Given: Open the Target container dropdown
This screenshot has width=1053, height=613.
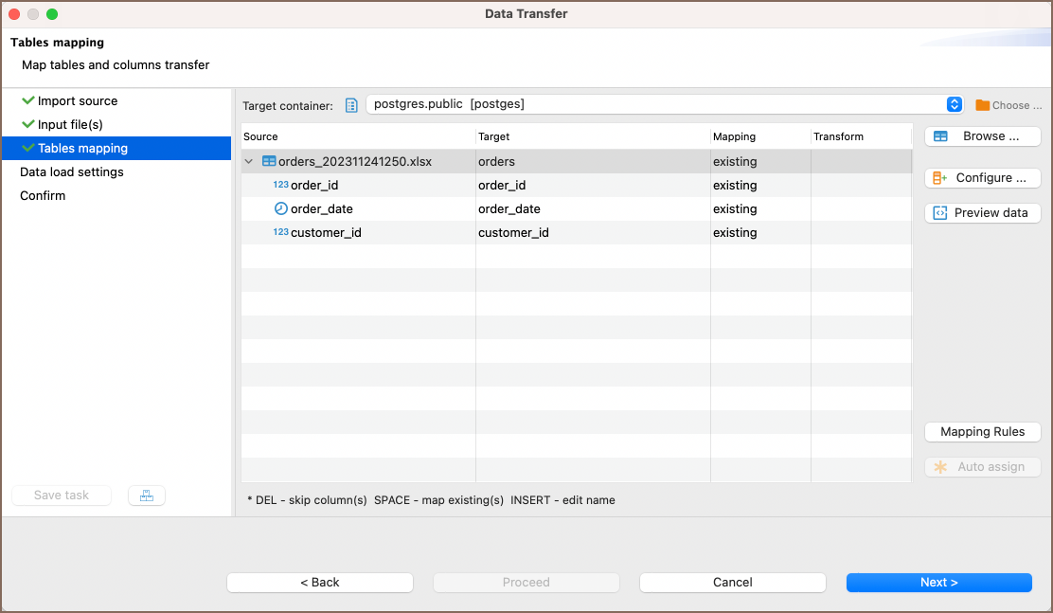Looking at the screenshot, I should point(954,104).
